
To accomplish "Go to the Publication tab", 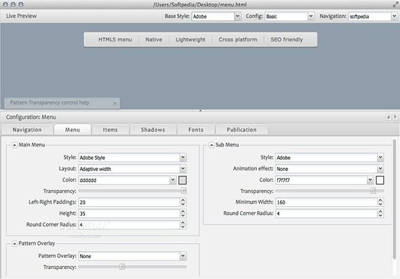I will 241,130.
